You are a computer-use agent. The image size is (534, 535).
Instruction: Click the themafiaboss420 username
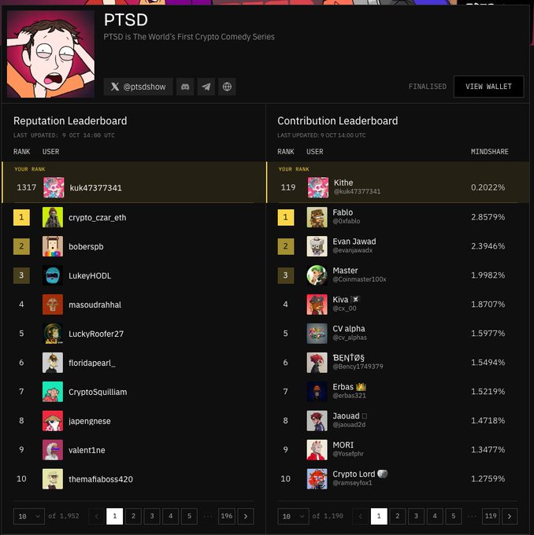click(x=101, y=479)
